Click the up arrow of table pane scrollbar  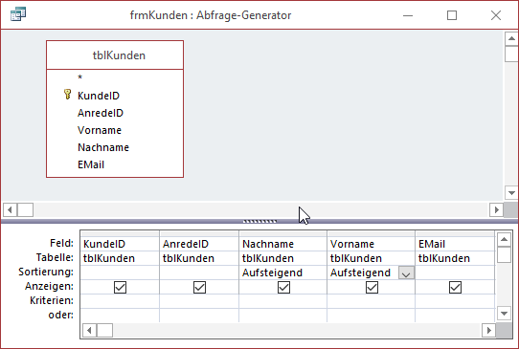511,38
